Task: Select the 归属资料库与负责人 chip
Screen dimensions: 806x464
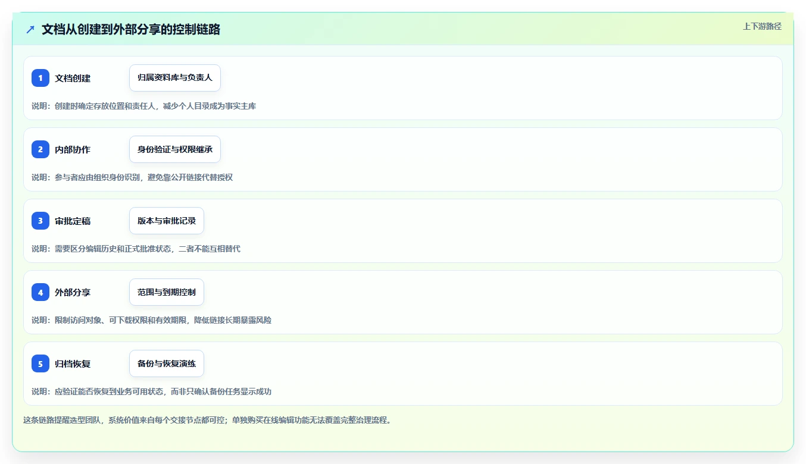Action: coord(175,78)
